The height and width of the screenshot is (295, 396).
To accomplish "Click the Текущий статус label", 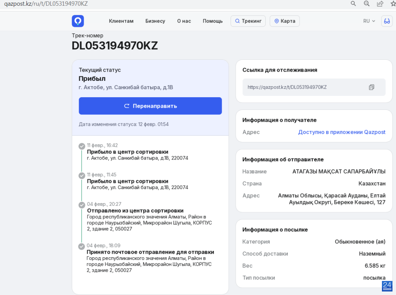I will (x=100, y=70).
